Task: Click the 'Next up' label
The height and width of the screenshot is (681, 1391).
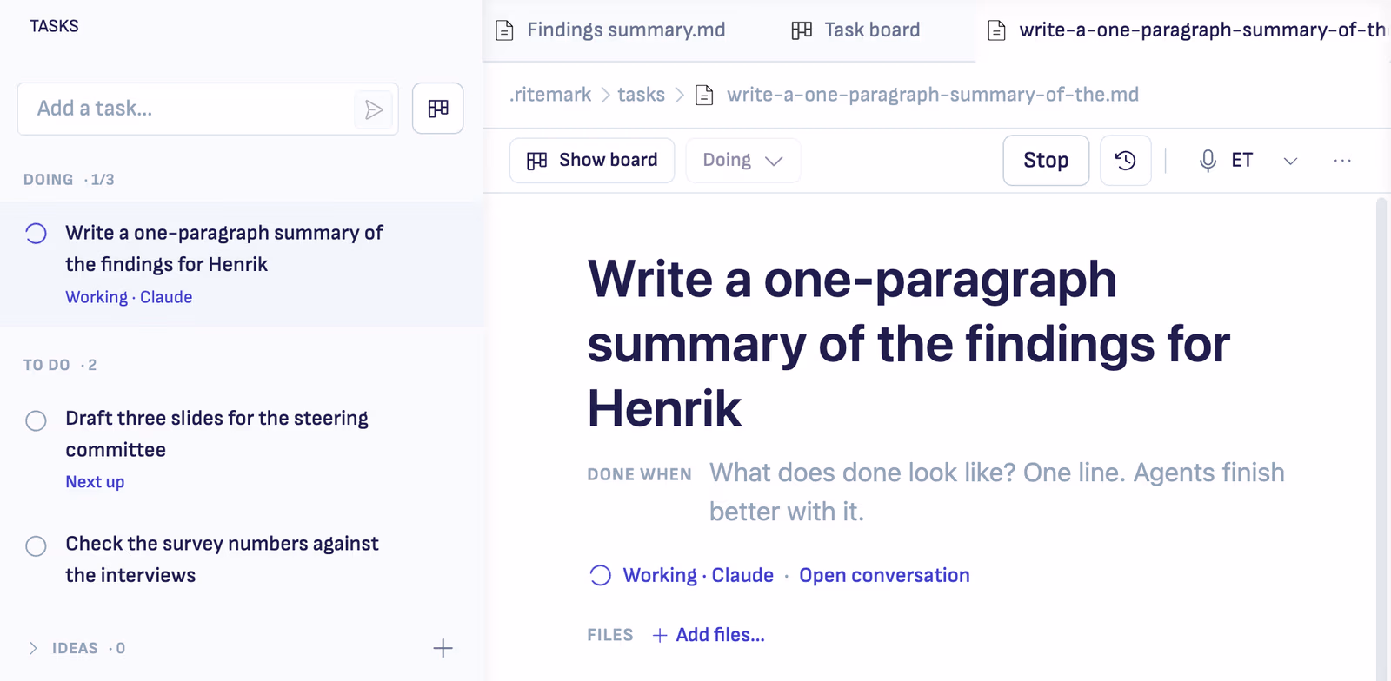Action: coord(95,482)
